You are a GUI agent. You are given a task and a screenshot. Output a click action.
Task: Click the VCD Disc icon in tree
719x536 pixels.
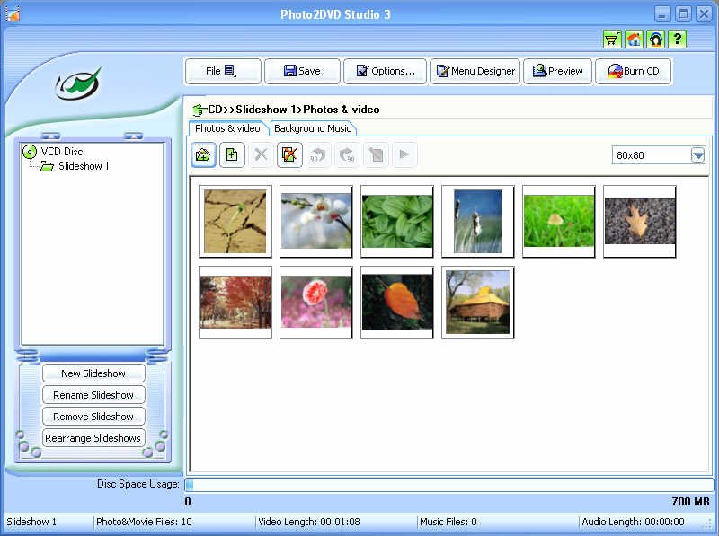30,152
